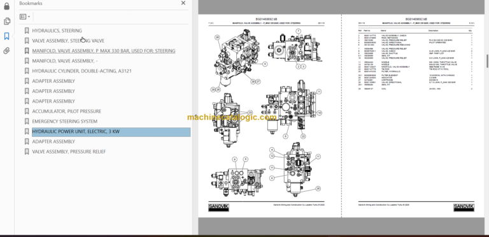Open the security lock panel icon
Viewport: 489px width, 237px height.
(6, 6)
